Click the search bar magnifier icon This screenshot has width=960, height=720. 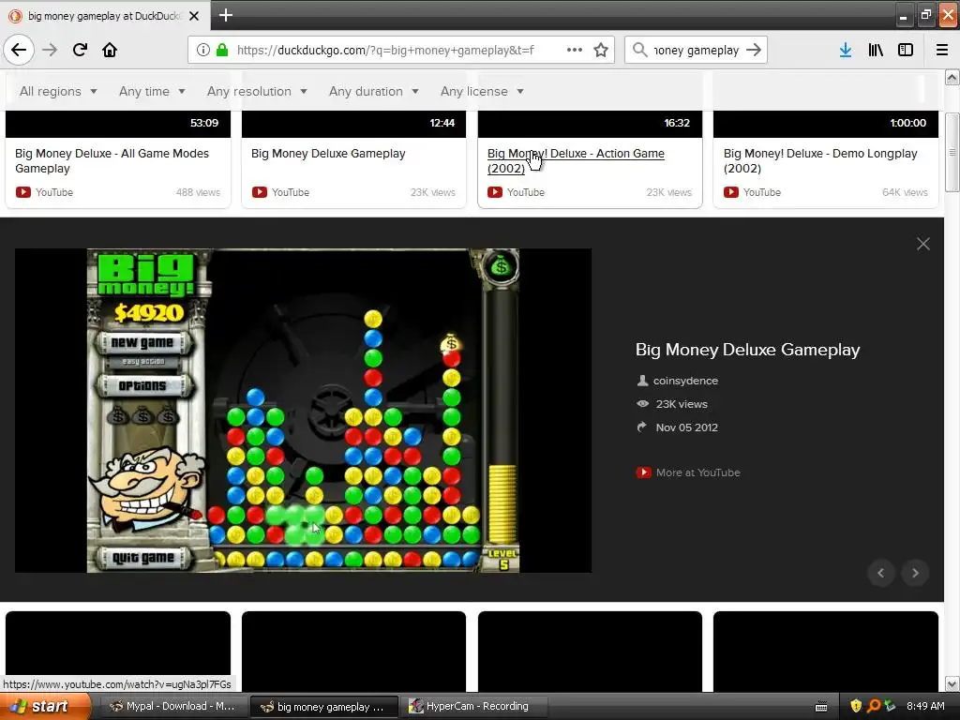[639, 50]
